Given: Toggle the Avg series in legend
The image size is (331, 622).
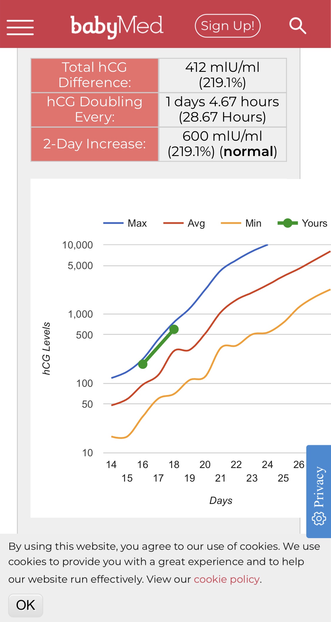Looking at the screenshot, I should (x=184, y=223).
